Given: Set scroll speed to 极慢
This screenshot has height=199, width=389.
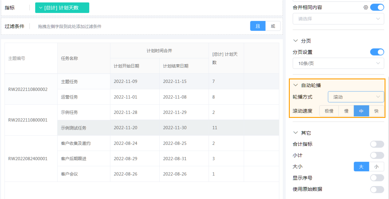Looking at the screenshot, I should (329, 111).
